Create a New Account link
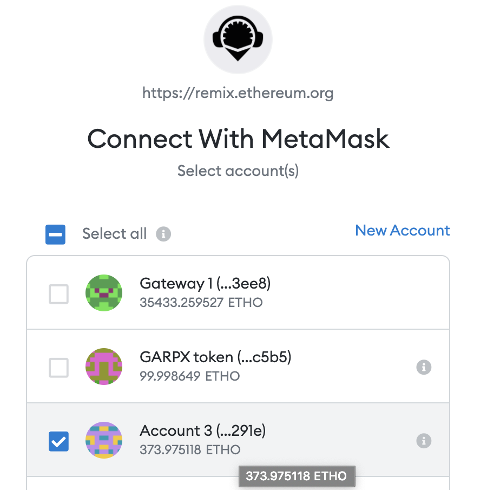Viewport: 487px width, 490px height. (403, 231)
